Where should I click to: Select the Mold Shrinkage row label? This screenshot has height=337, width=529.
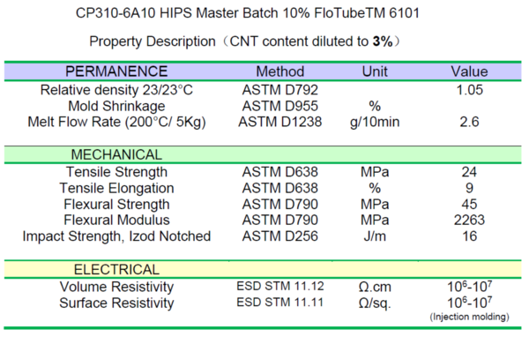[116, 106]
